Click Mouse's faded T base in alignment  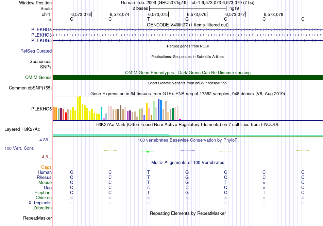(x=225, y=182)
